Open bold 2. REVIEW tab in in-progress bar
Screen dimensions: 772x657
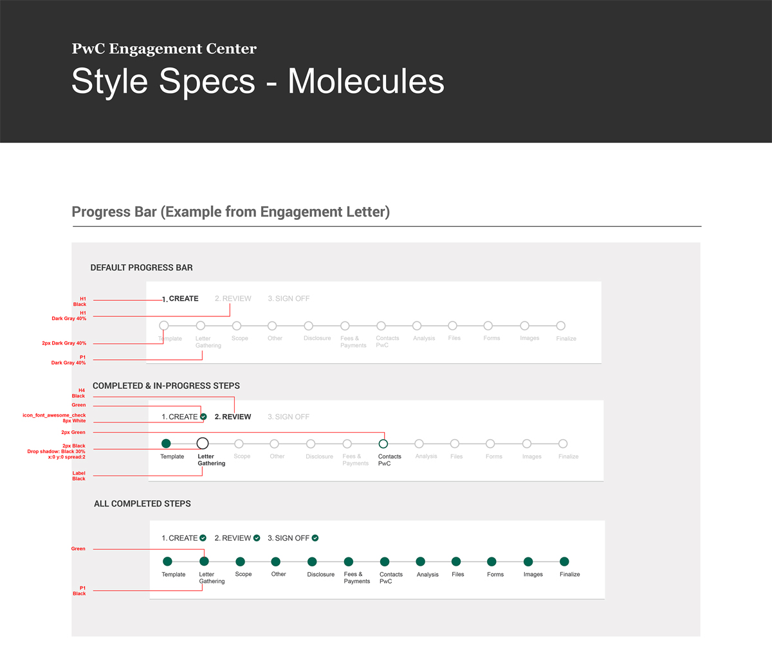pos(233,417)
